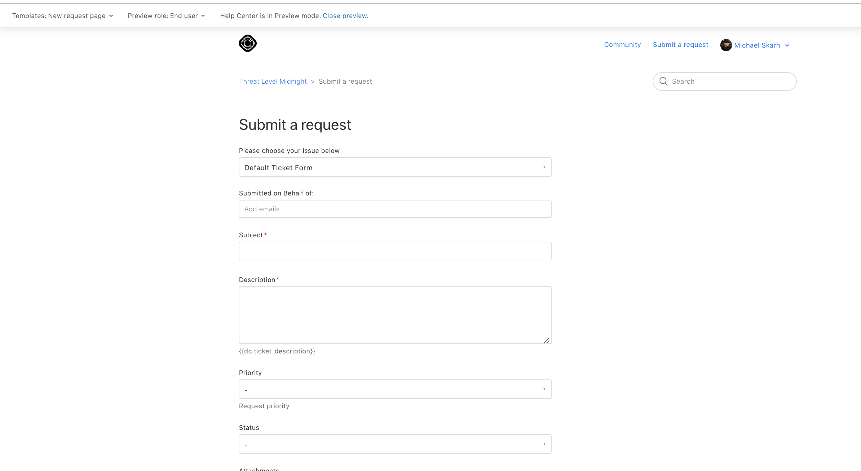Click the Help Center logo icon
This screenshot has width=861, height=471.
point(248,43)
